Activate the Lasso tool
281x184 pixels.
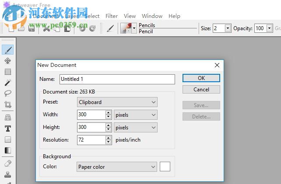pyautogui.click(x=8, y=93)
